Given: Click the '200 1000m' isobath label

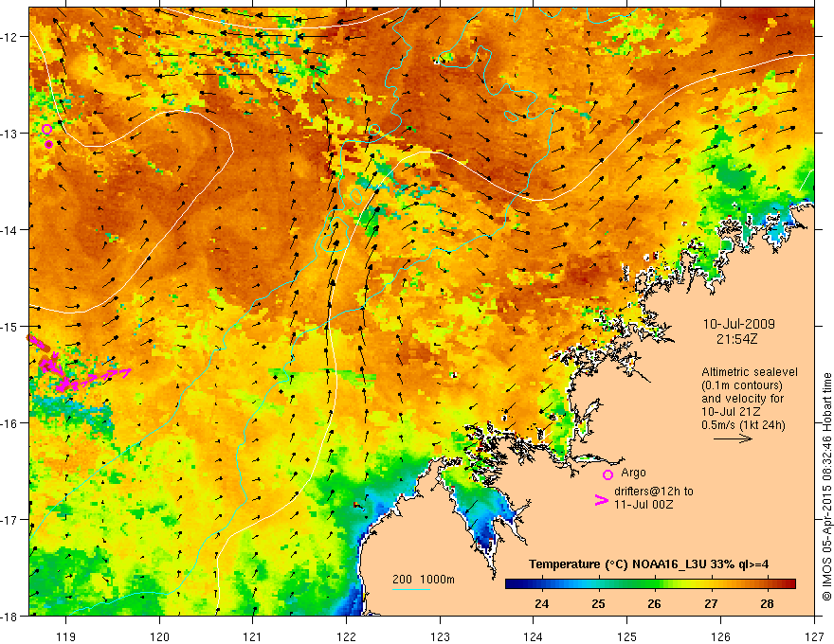Looking at the screenshot, I should tap(424, 580).
